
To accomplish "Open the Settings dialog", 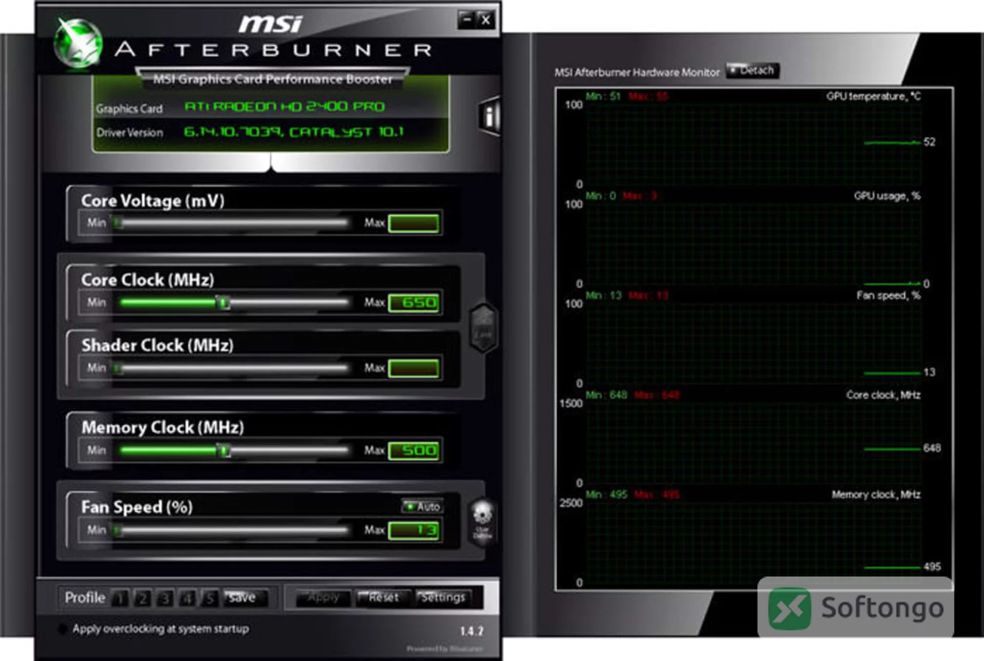I will 443,598.
